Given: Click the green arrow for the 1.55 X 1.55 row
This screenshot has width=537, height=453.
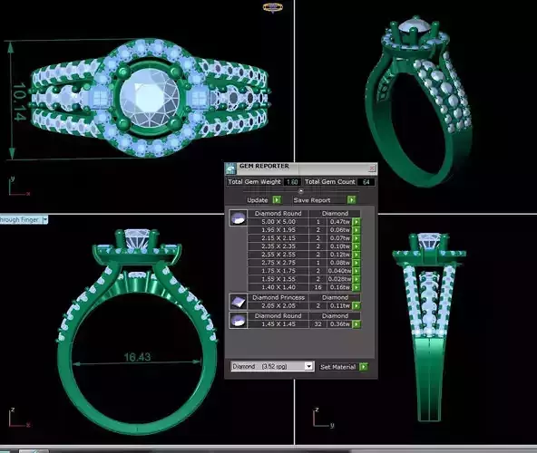Looking at the screenshot, I should [x=356, y=279].
